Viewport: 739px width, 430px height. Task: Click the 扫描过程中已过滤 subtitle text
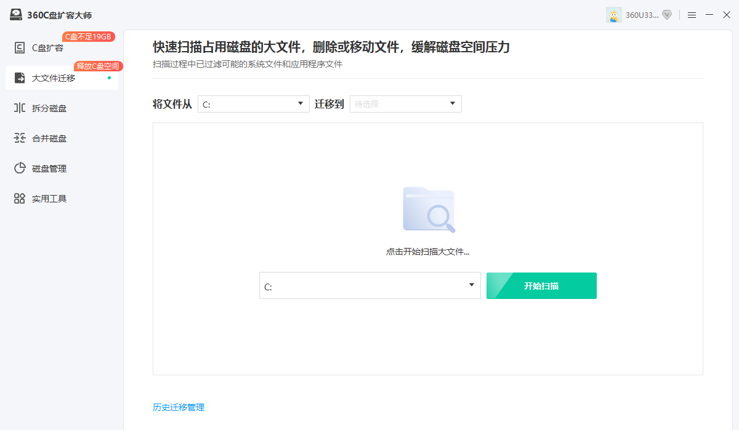coord(248,64)
